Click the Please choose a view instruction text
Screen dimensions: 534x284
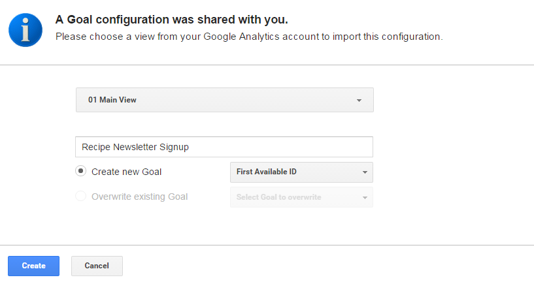[249, 37]
